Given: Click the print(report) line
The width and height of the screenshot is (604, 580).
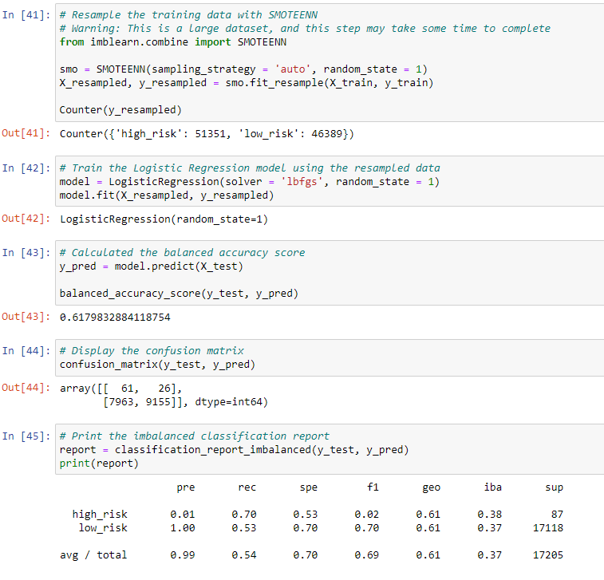Looking at the screenshot, I should point(99,464).
